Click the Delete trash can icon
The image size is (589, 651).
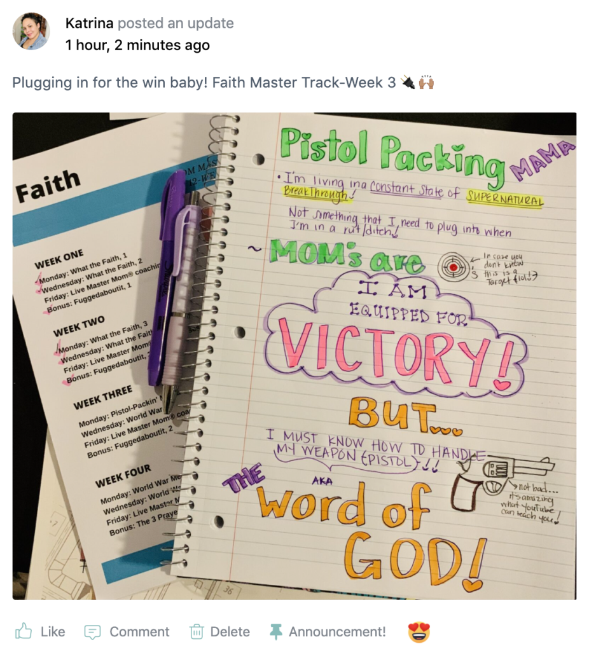coord(197,631)
